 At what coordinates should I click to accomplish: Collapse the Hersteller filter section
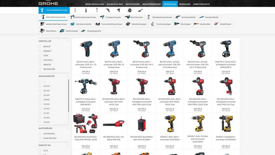[x=68, y=41]
